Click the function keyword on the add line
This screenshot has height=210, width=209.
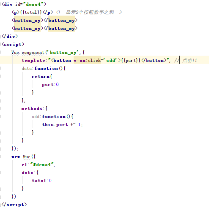54,117
